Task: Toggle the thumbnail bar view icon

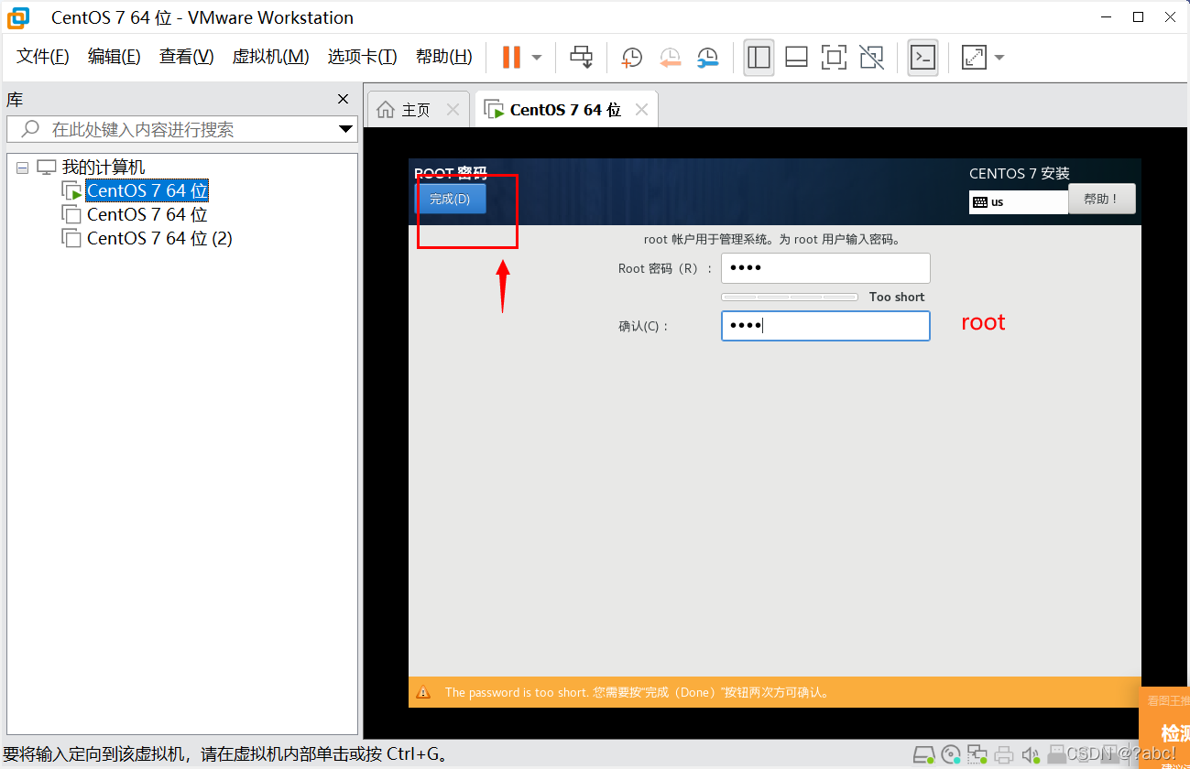Action: coord(796,57)
